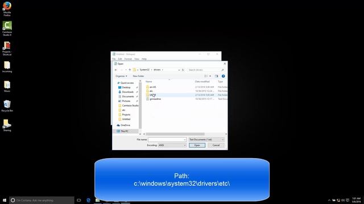364x204 pixels.
Task: Open the file type filter dropdown
Action: tap(206, 139)
